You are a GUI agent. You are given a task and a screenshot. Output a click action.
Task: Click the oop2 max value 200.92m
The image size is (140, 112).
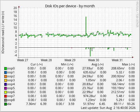(118, 76)
